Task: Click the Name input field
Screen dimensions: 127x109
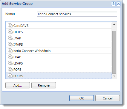Action: (77, 14)
